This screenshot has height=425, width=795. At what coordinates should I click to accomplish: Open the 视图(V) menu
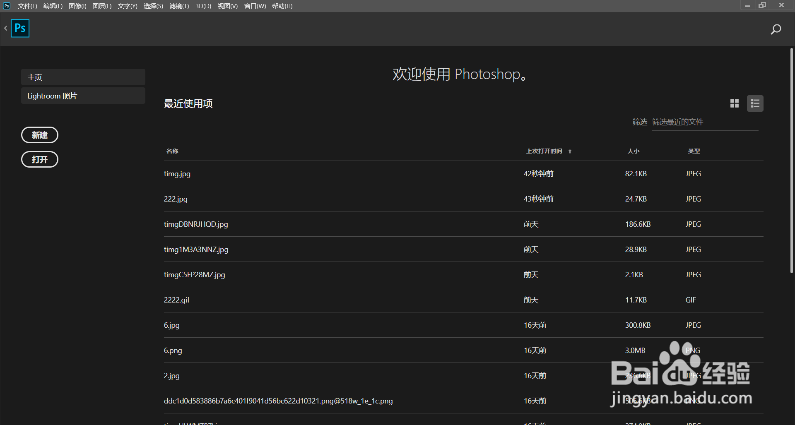228,6
